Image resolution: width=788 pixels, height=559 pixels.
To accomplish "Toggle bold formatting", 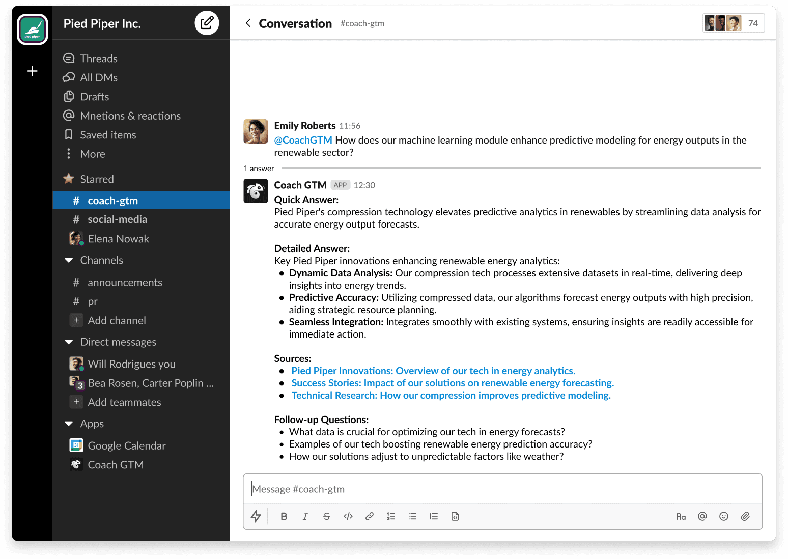I will pyautogui.click(x=284, y=516).
